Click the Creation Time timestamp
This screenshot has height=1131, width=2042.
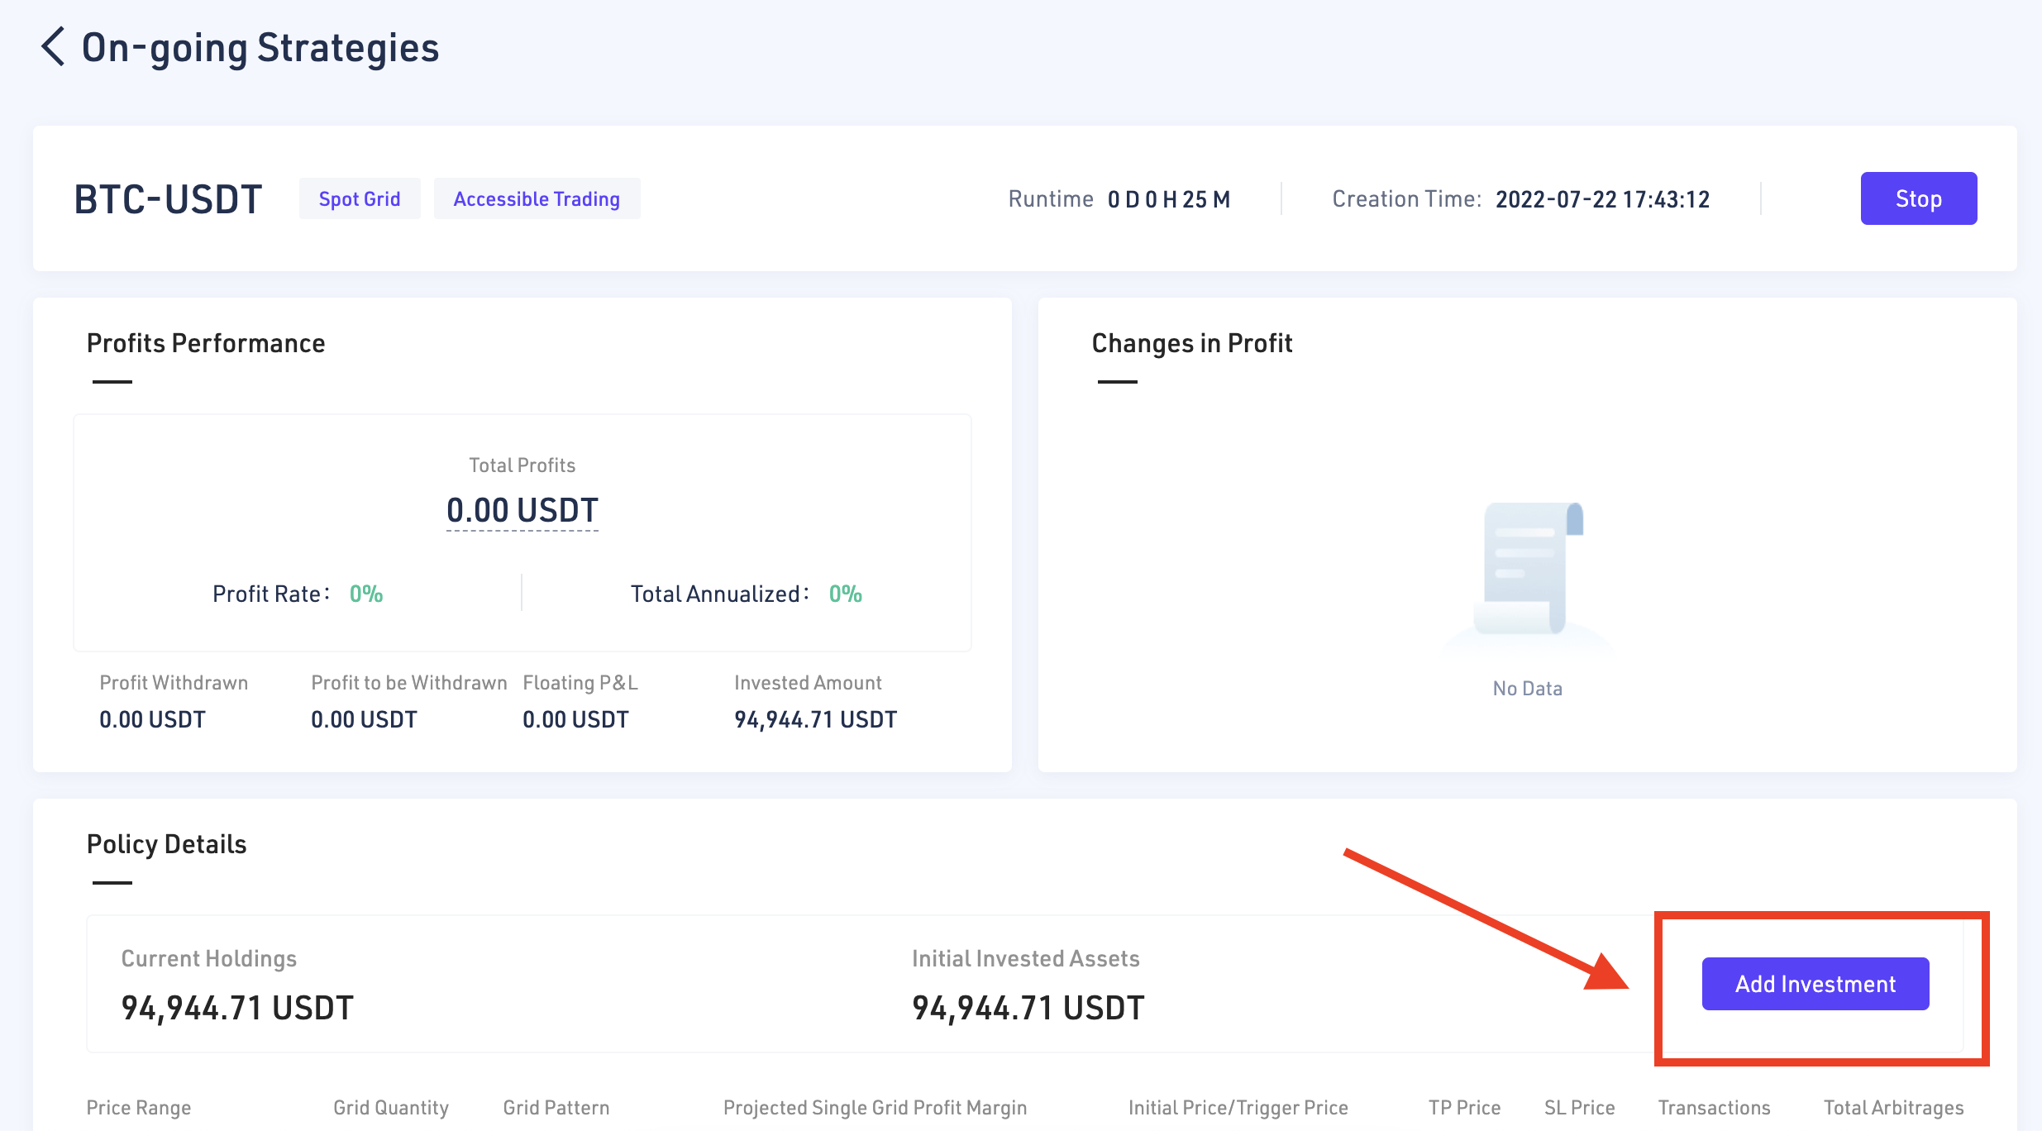pyautogui.click(x=1602, y=199)
